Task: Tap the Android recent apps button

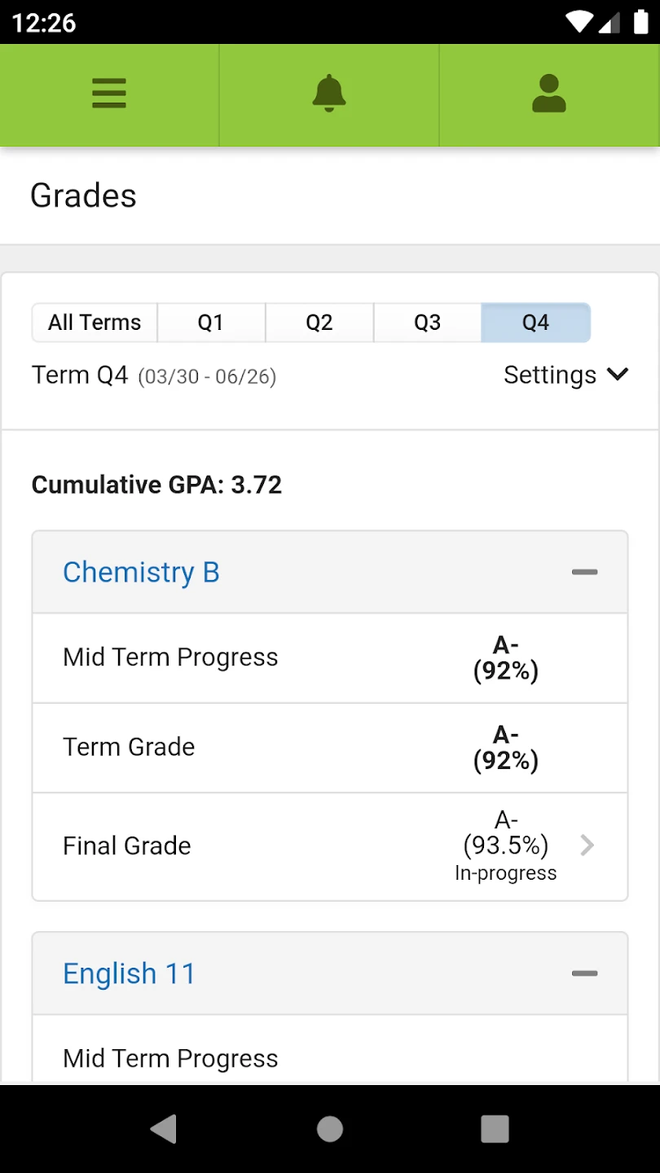Action: 495,1128
